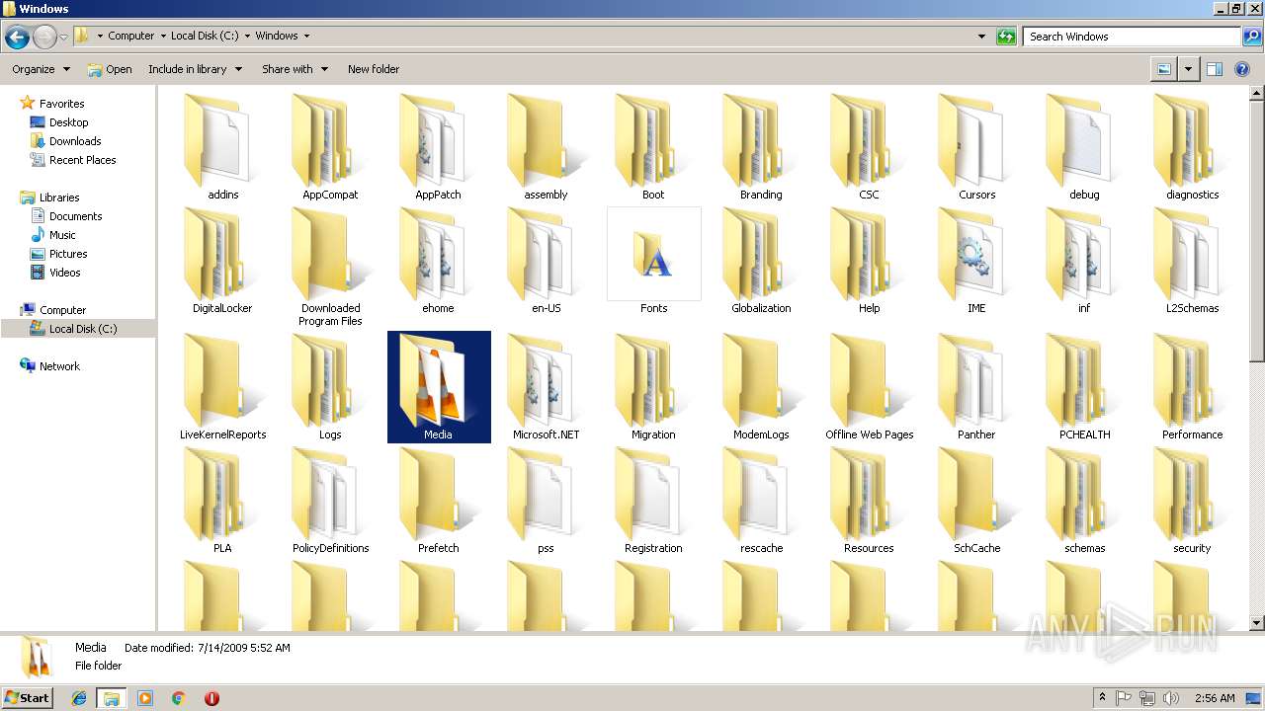This screenshot has height=711, width=1265.
Task: Open recent pages dropdown near navigation arrows
Action: (x=63, y=38)
